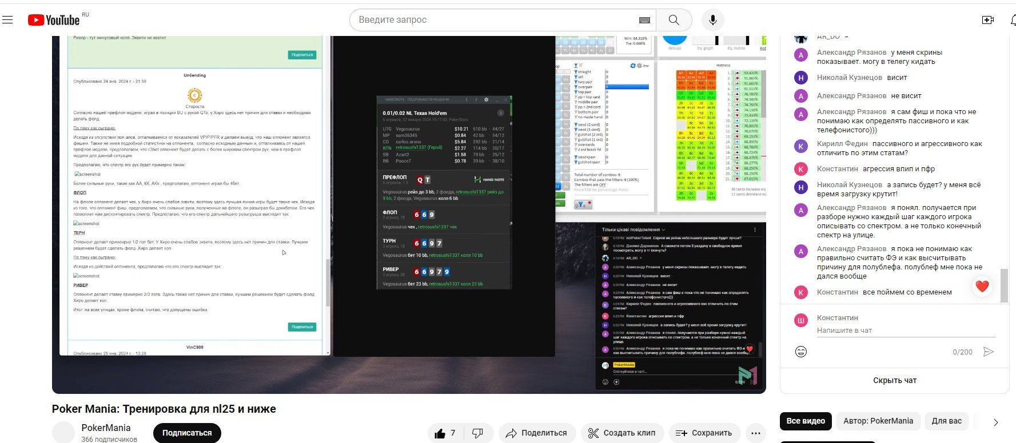Close the Hand2Note hand details window
Image resolution: width=1016 pixels, height=443 pixels.
point(505,99)
